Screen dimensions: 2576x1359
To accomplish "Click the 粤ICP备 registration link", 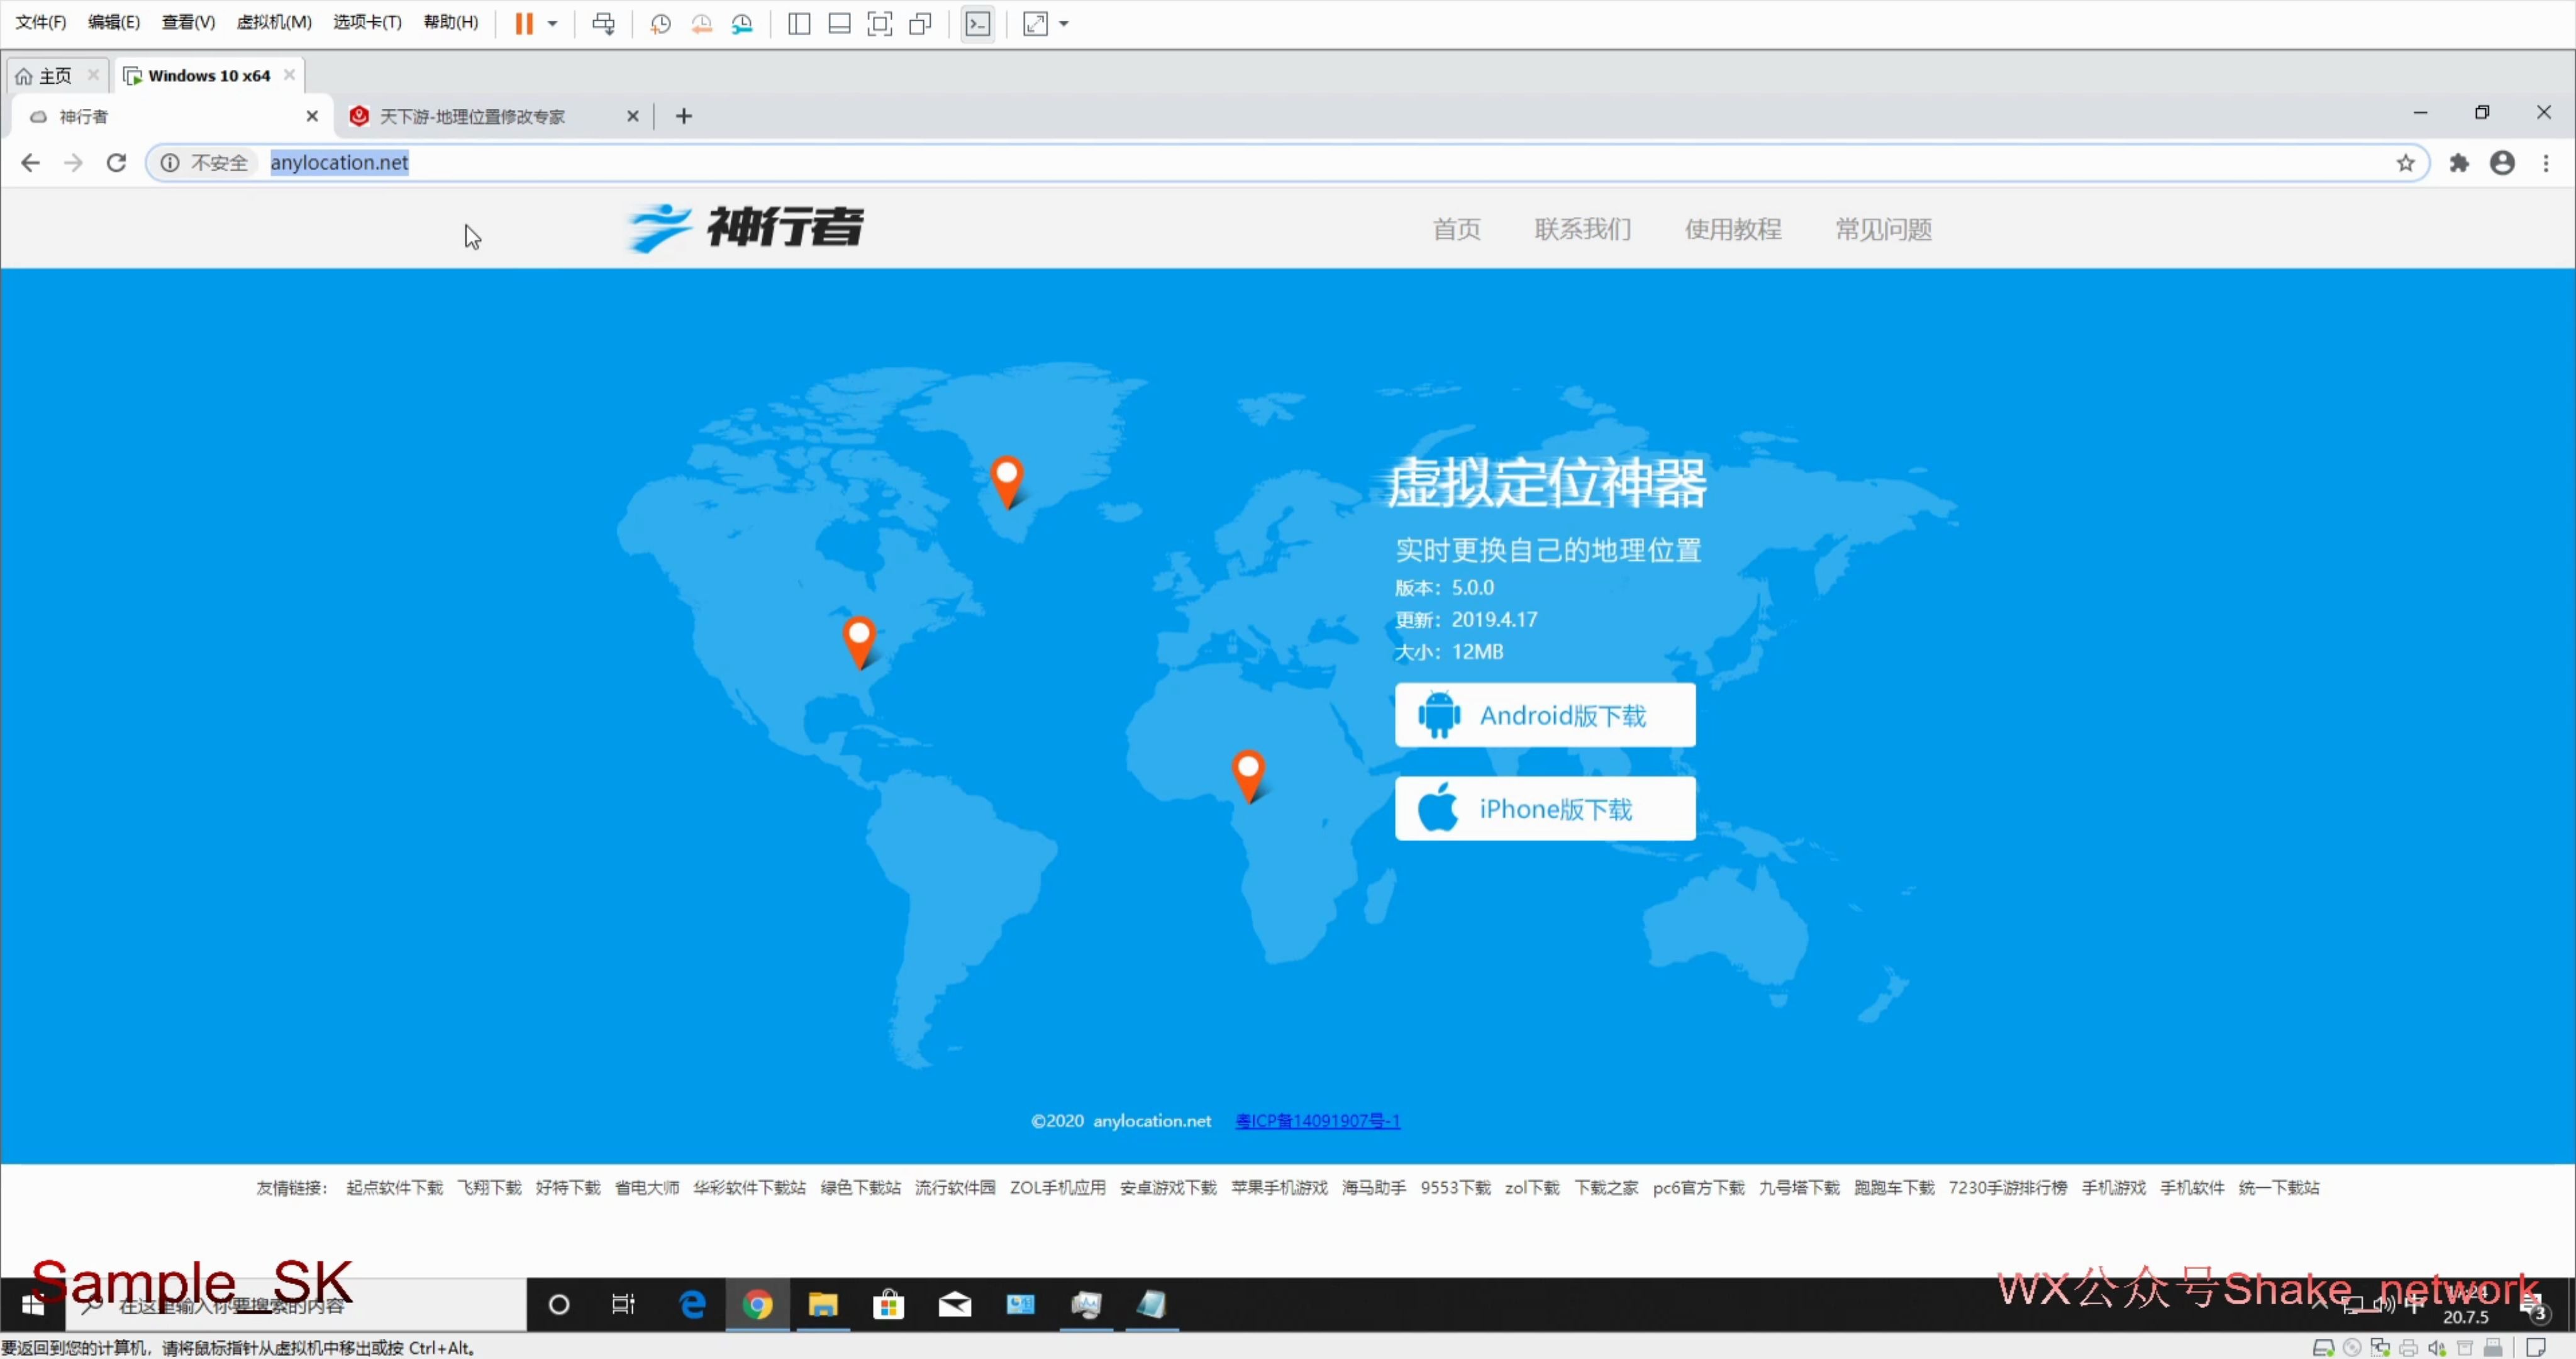I will coord(1317,1121).
